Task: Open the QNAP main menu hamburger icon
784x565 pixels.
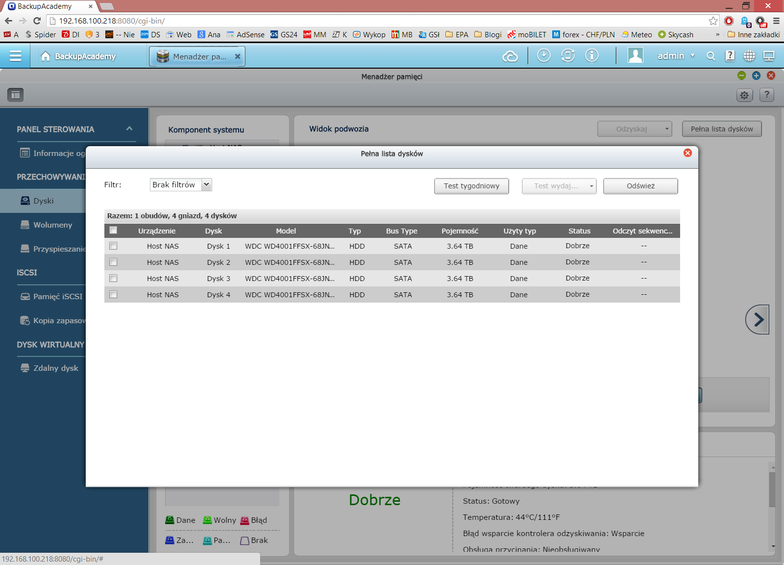Action: [15, 56]
